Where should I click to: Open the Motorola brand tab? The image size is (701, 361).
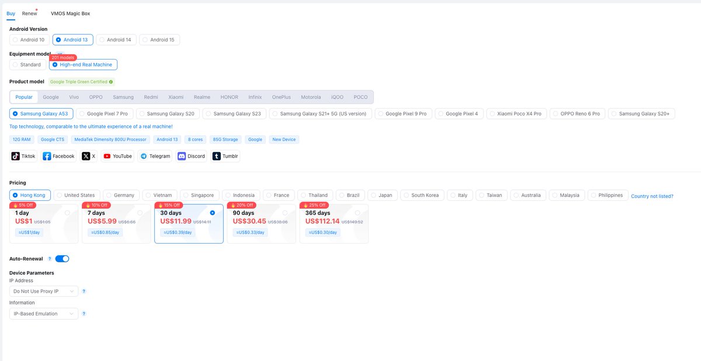[311, 97]
